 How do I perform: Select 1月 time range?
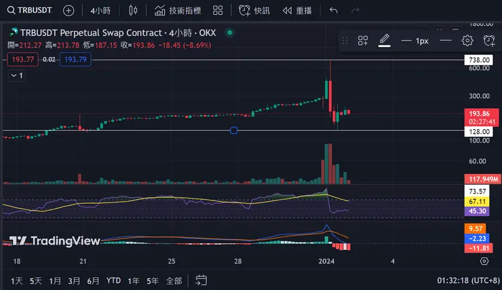coord(55,281)
